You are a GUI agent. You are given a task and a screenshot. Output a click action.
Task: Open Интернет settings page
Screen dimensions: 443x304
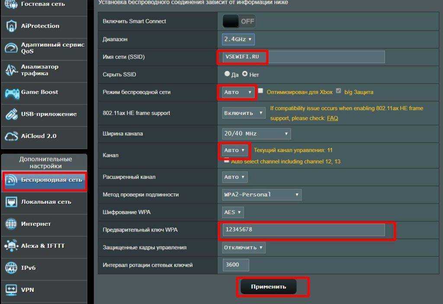[x=44, y=225]
